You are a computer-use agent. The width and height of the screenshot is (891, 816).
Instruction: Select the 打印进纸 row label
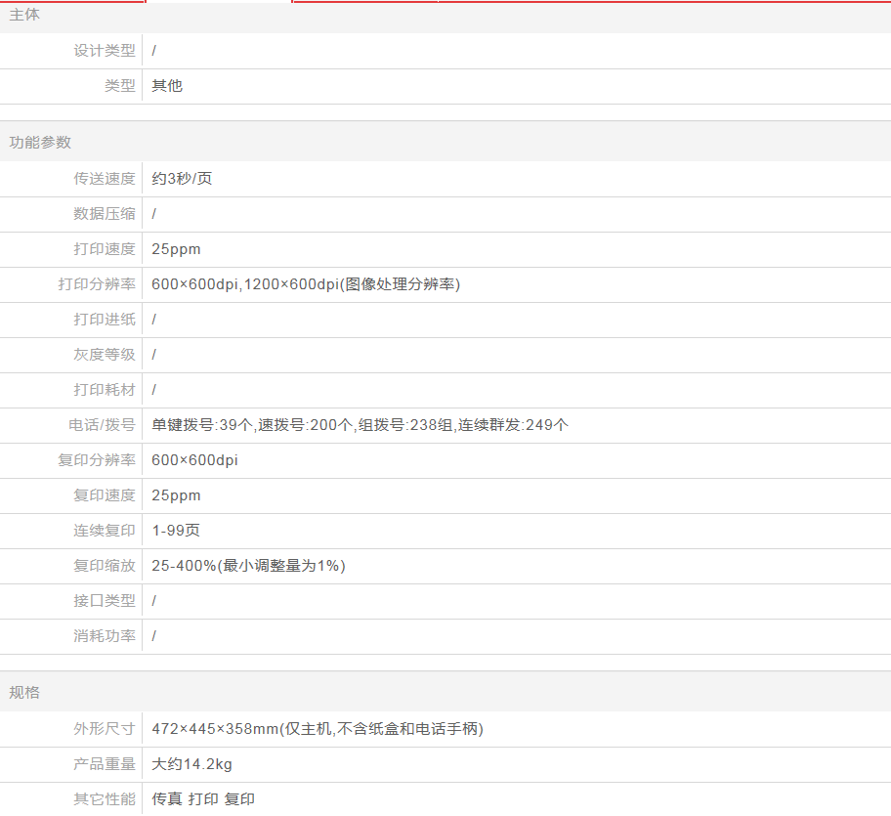[105, 320]
